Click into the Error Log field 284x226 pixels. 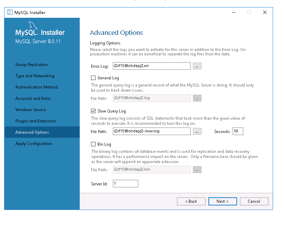click(x=152, y=66)
